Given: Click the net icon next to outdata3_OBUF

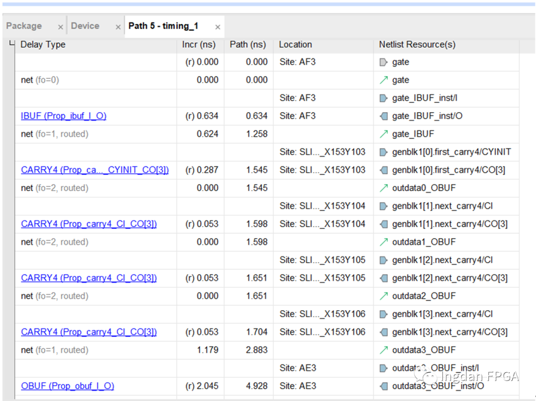Looking at the screenshot, I should coord(383,350).
